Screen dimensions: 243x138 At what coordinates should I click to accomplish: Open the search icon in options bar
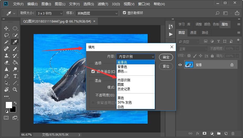tap(218, 13)
